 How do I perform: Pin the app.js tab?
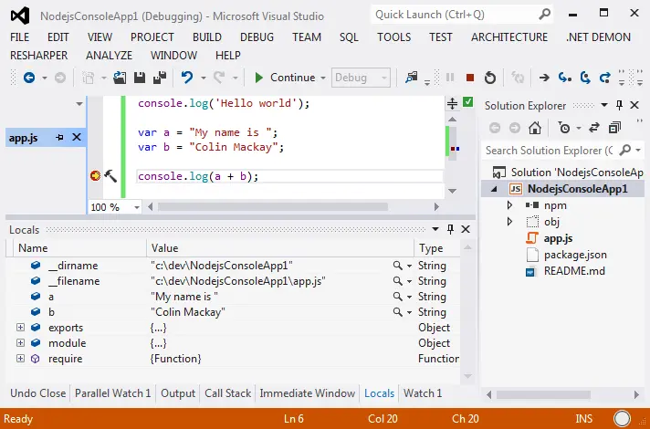click(59, 137)
